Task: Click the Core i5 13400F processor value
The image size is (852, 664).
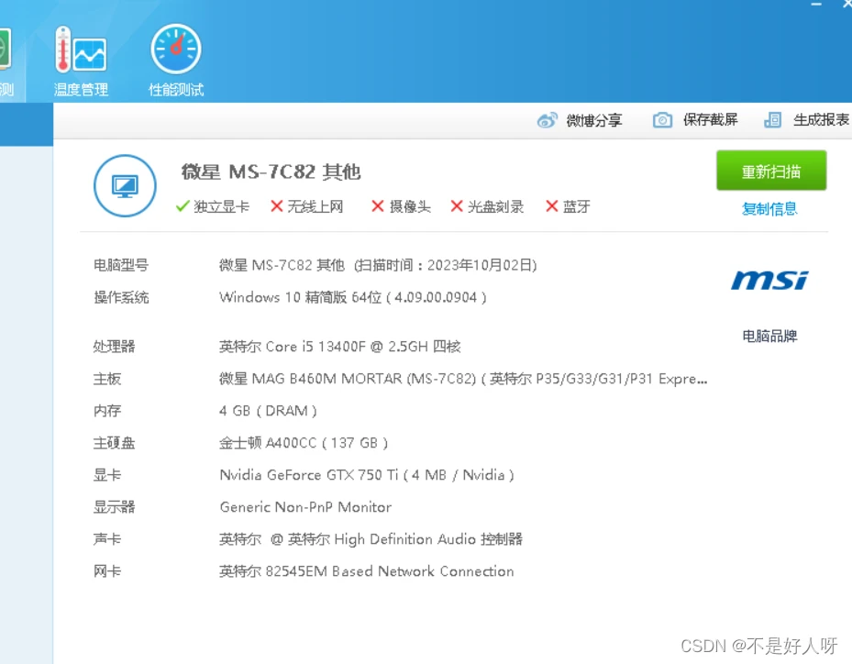Action: coord(340,346)
